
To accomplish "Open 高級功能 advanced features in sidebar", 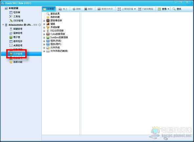I will click(x=16, y=62).
